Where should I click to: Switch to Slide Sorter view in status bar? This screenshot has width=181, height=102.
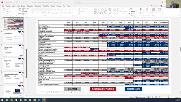coord(152,97)
